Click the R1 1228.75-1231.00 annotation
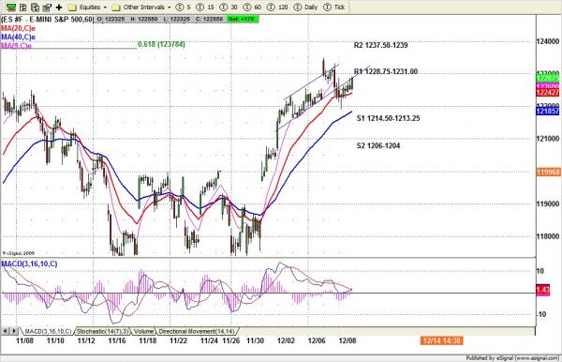 point(386,72)
